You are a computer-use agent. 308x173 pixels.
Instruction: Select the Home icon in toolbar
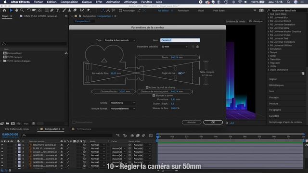point(4,10)
